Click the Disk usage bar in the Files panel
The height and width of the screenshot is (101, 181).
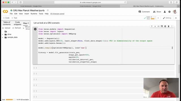point(11,100)
